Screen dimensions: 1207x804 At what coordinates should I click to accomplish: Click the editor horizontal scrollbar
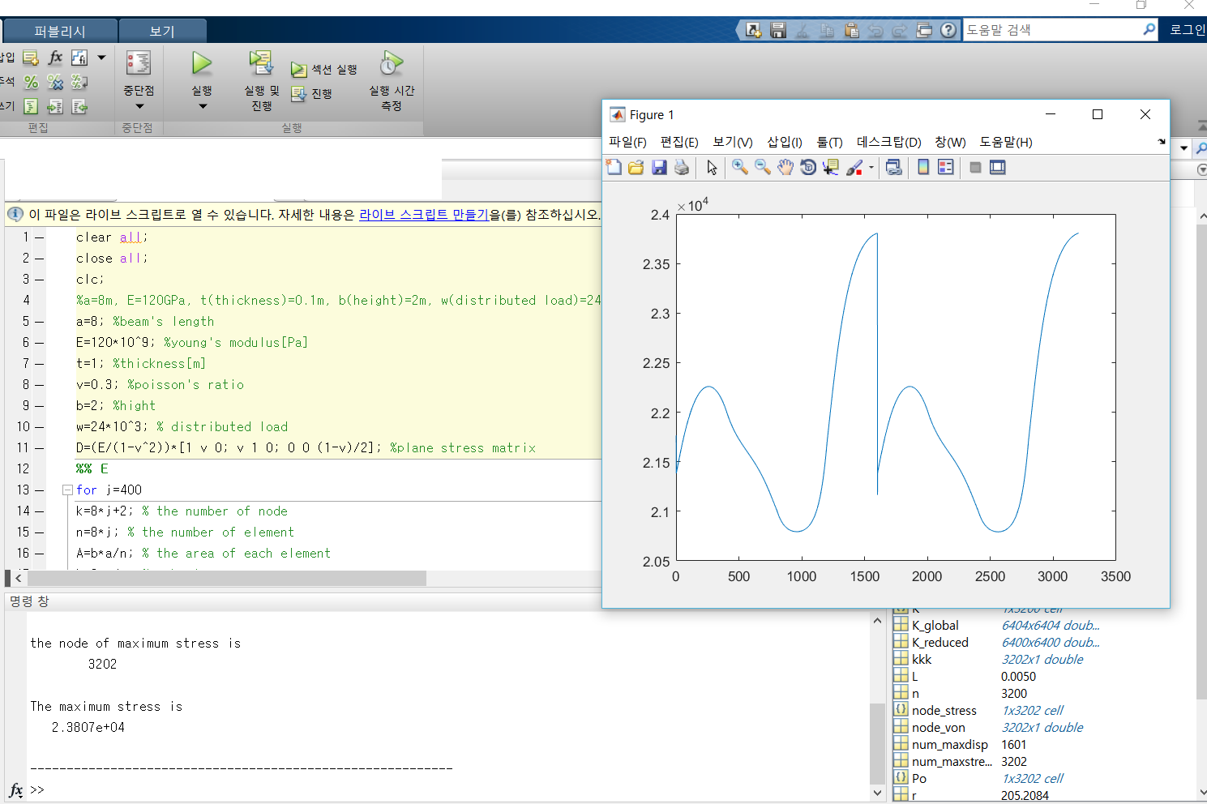click(x=227, y=578)
